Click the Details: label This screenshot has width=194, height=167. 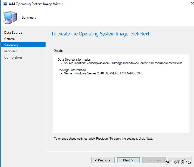(x=59, y=51)
